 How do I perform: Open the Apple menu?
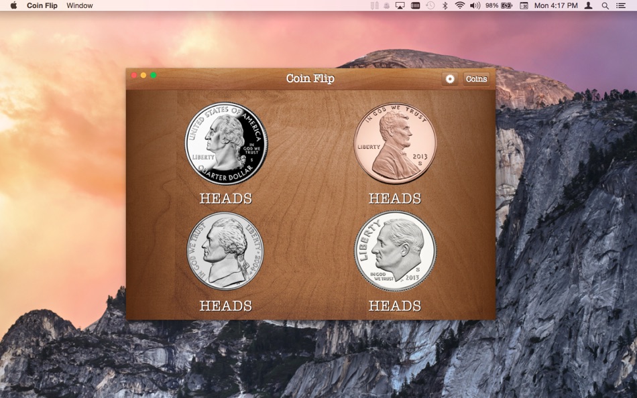(13, 5)
